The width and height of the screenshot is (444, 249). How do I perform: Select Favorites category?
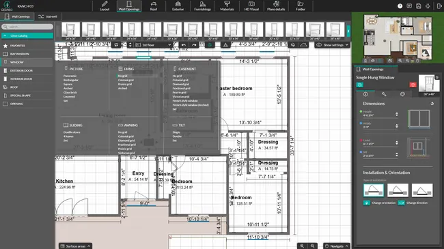(27, 46)
